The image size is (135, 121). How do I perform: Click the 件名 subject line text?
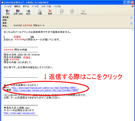[x=29, y=26]
